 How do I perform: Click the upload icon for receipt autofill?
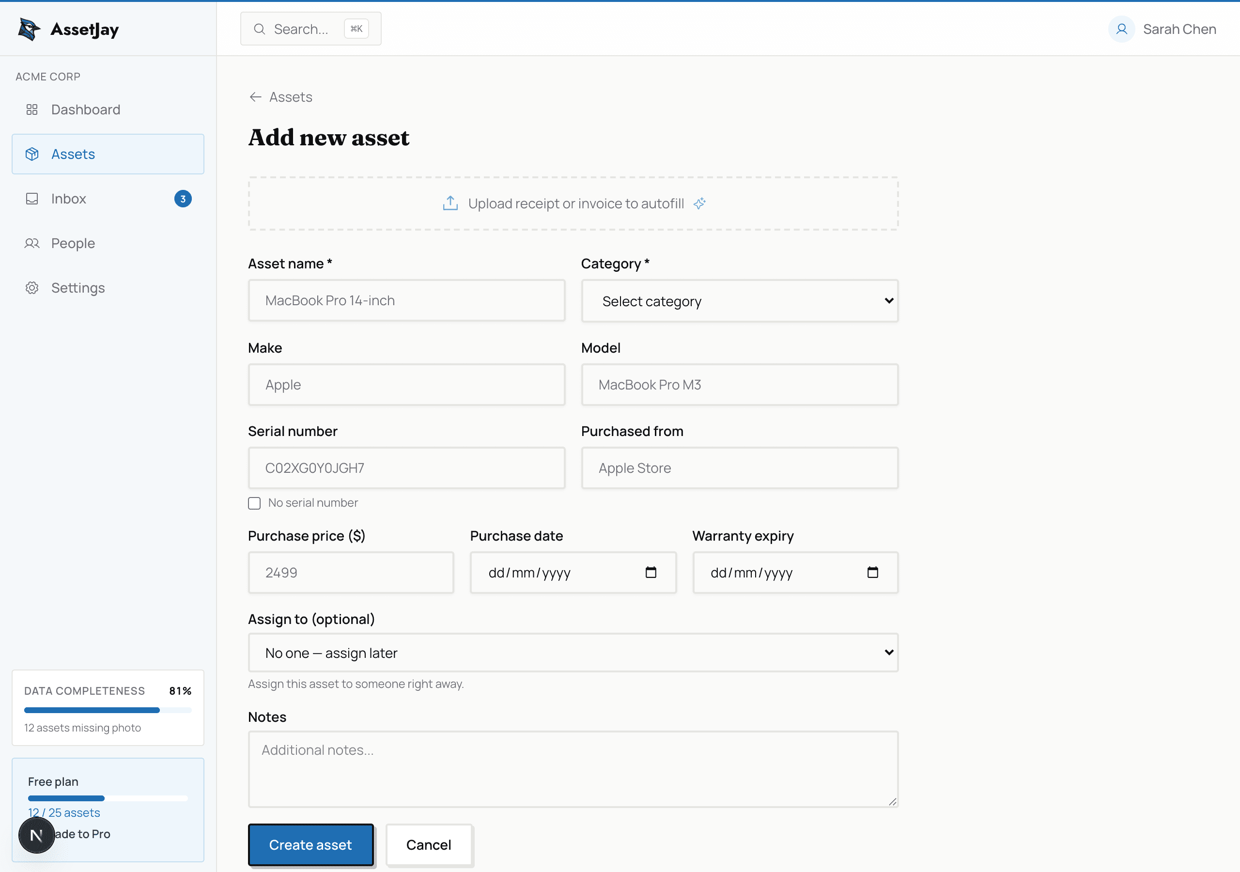tap(450, 203)
